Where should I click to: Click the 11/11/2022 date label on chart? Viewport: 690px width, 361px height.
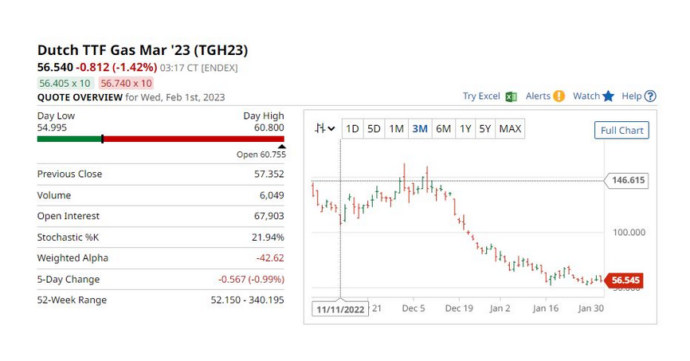pos(340,309)
